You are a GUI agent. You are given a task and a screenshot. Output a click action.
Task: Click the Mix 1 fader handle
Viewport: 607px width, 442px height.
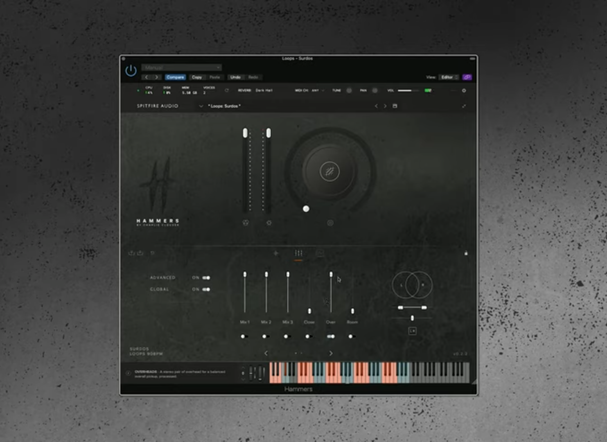245,275
